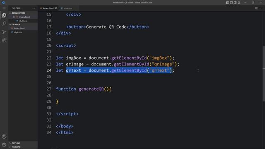This screenshot has width=265, height=149.
Task: Toggle the bottom panel layout icon
Action: (x=231, y=2)
